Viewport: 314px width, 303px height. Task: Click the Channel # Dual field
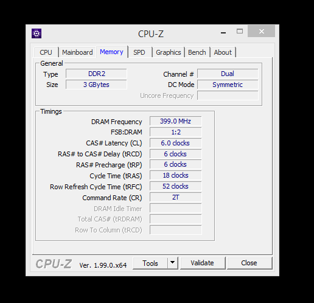pyautogui.click(x=228, y=74)
